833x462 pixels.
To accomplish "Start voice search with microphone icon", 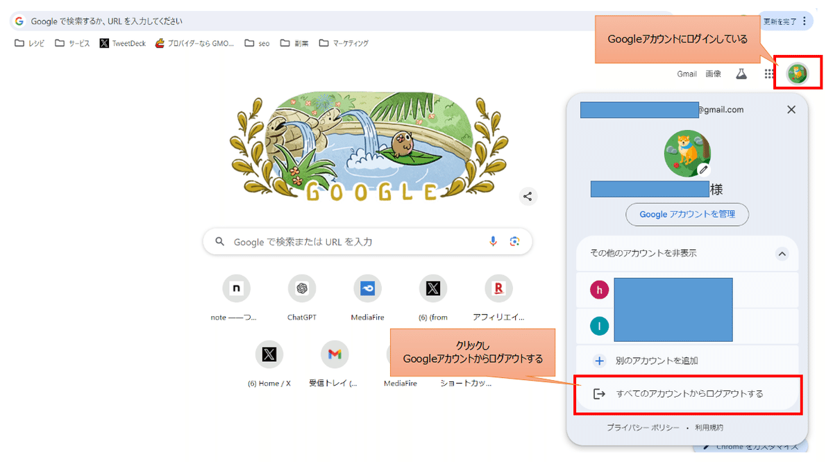I will 493,241.
